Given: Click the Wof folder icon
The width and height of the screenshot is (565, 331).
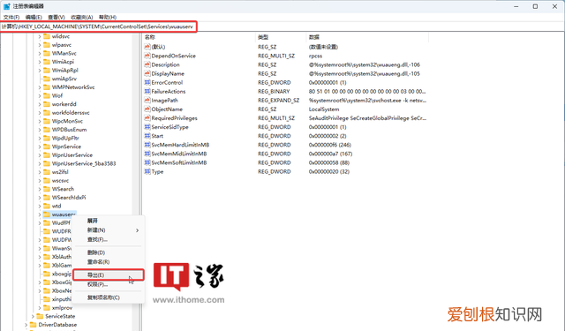Looking at the screenshot, I should tap(47, 96).
